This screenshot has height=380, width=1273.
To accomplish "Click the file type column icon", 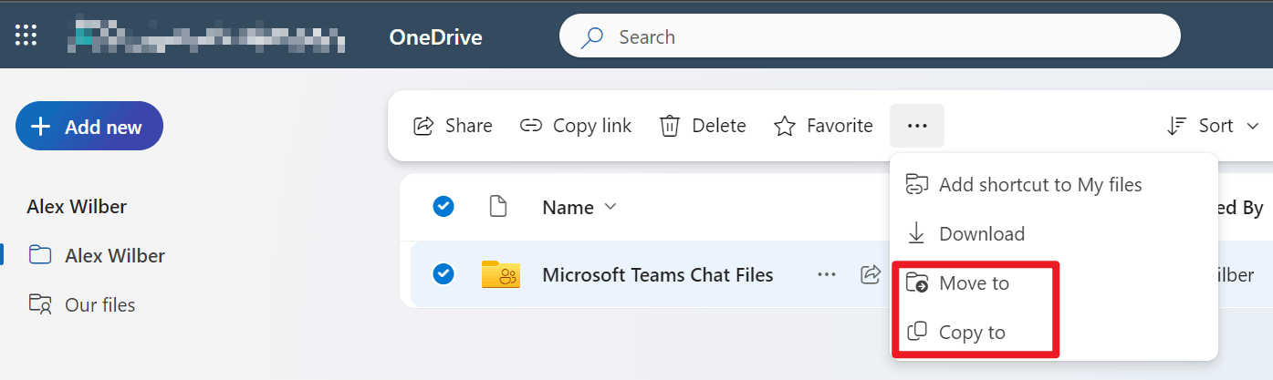I will [x=498, y=207].
